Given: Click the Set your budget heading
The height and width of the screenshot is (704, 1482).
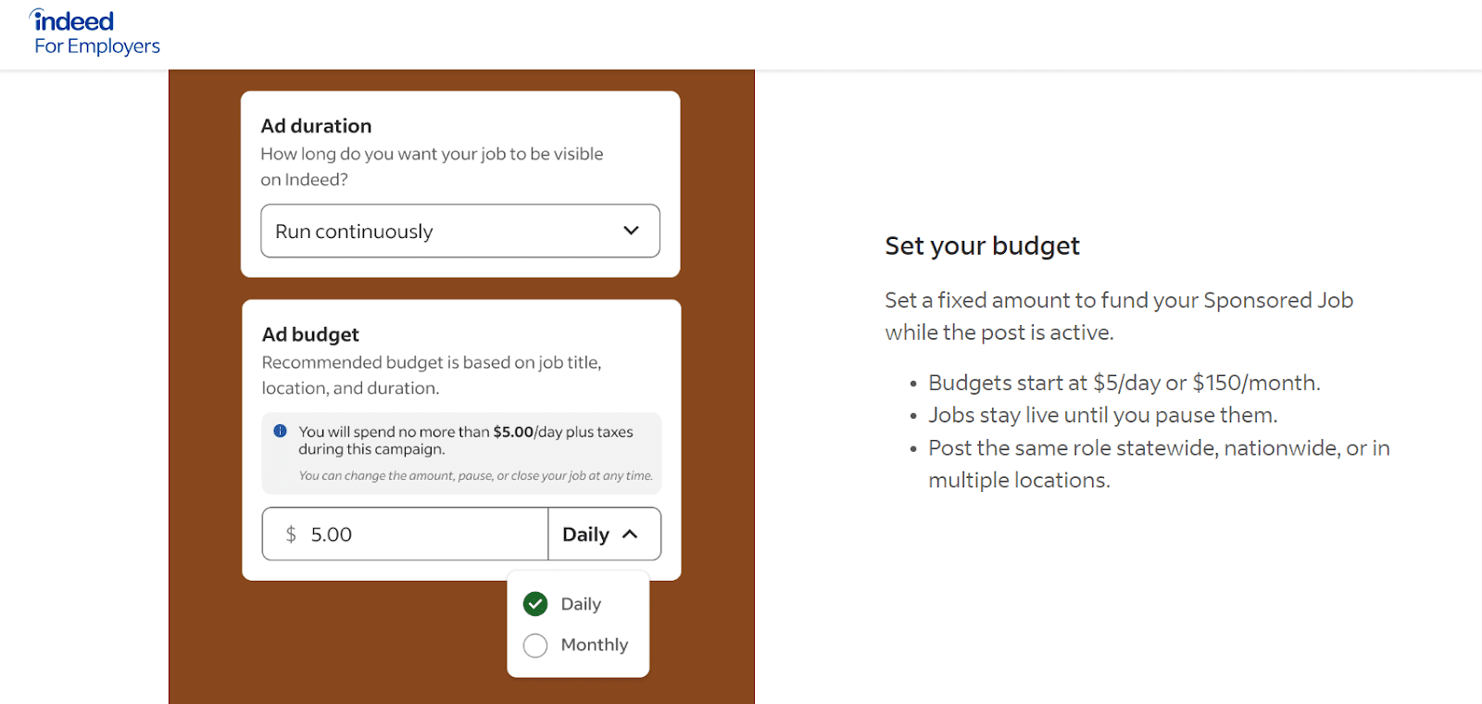Looking at the screenshot, I should 982,245.
